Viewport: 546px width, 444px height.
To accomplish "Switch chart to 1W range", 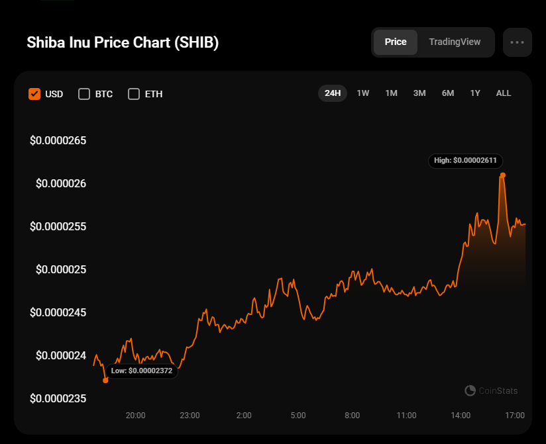I will pos(363,93).
